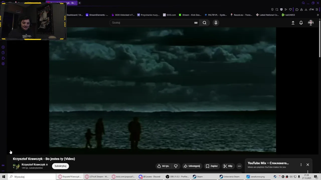
Task: Open the first sidebar player icon
Action: pyautogui.click(x=3, y=47)
